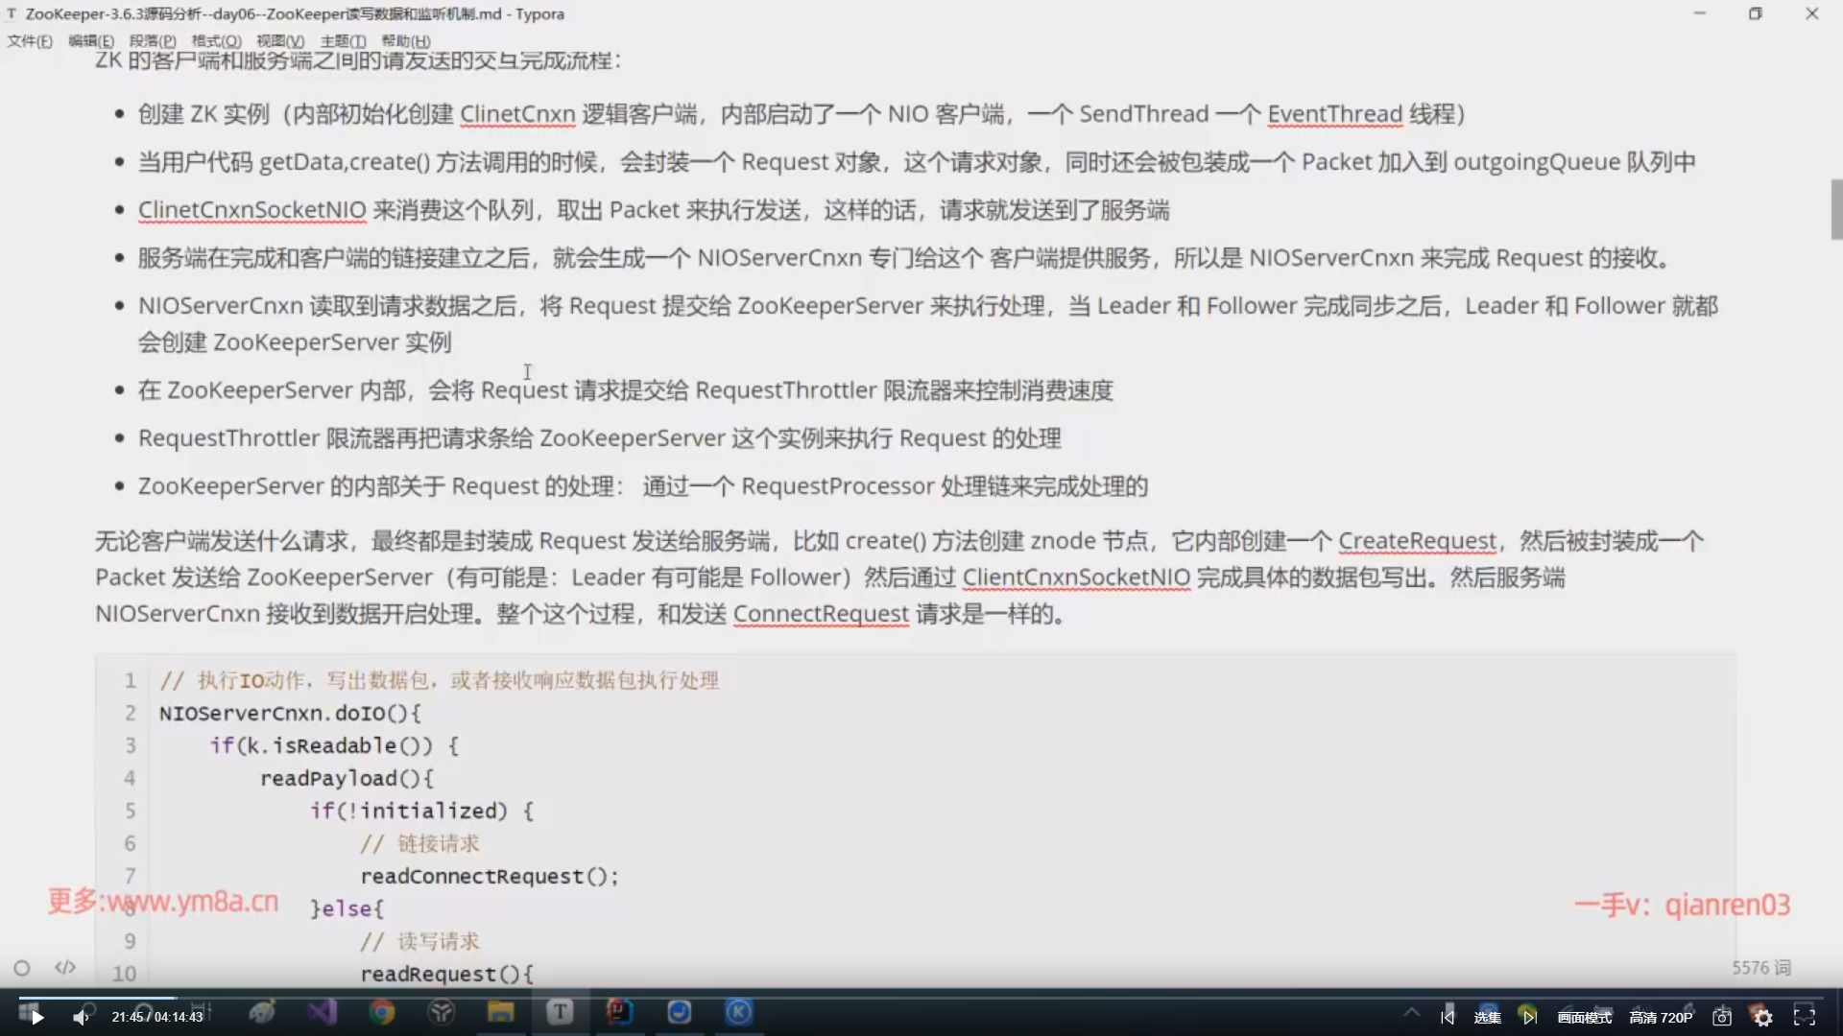Mute the video player volume icon
1843x1036 pixels.
point(81,1018)
